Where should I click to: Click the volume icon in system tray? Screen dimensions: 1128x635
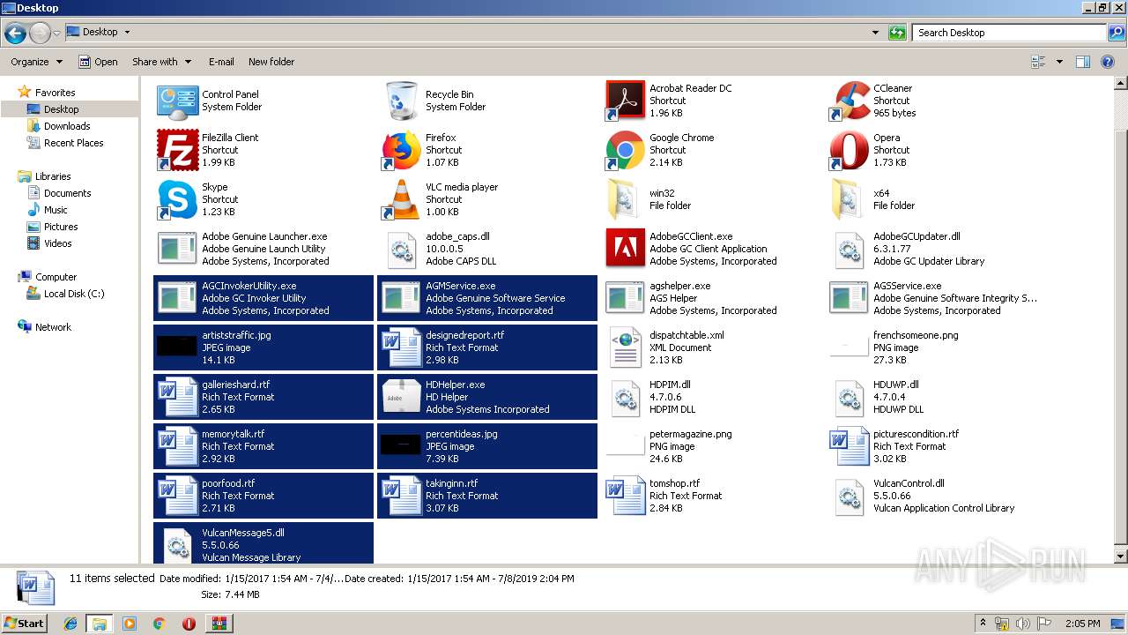coord(1022,624)
